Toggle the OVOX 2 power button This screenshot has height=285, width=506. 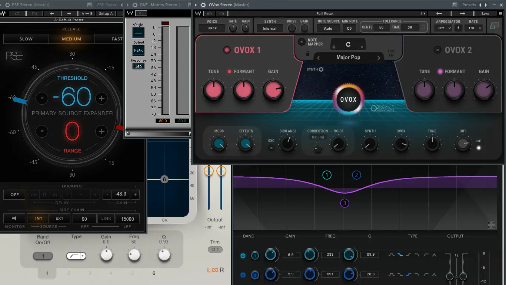[438, 50]
